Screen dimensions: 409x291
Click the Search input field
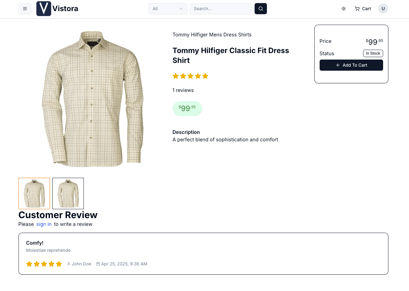[221, 9]
